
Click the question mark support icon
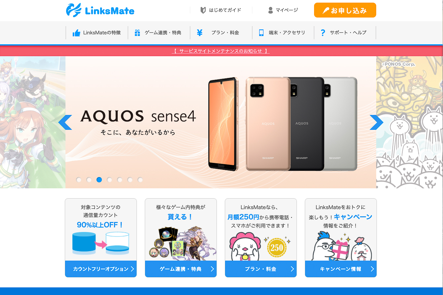pyautogui.click(x=323, y=33)
